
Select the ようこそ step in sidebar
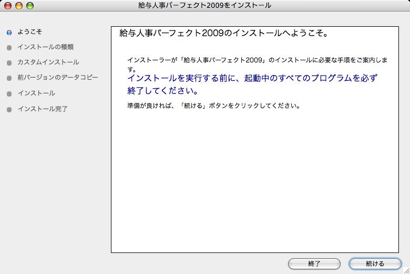click(x=29, y=32)
